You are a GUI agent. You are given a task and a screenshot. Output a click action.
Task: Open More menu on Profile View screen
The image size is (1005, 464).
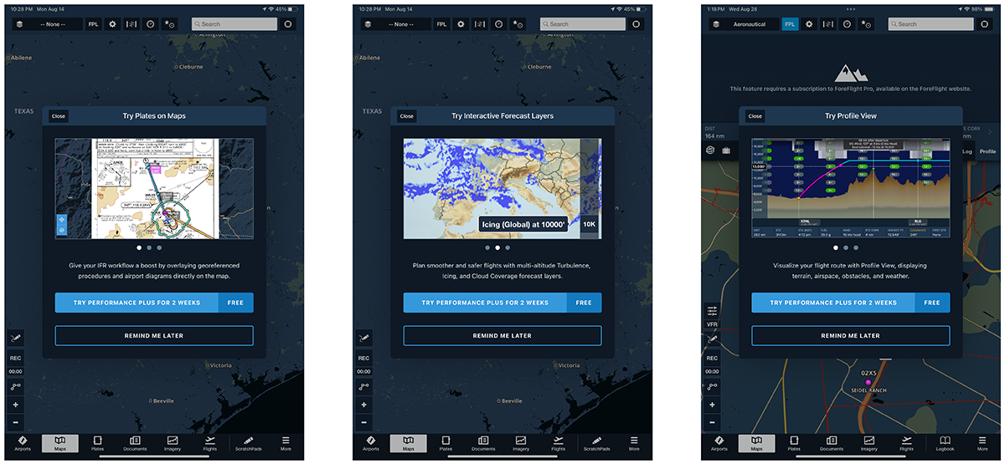[982, 443]
